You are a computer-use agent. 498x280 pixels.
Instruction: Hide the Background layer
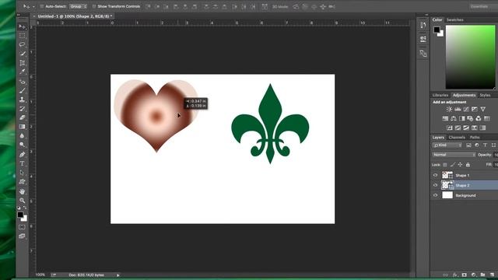[x=436, y=195]
